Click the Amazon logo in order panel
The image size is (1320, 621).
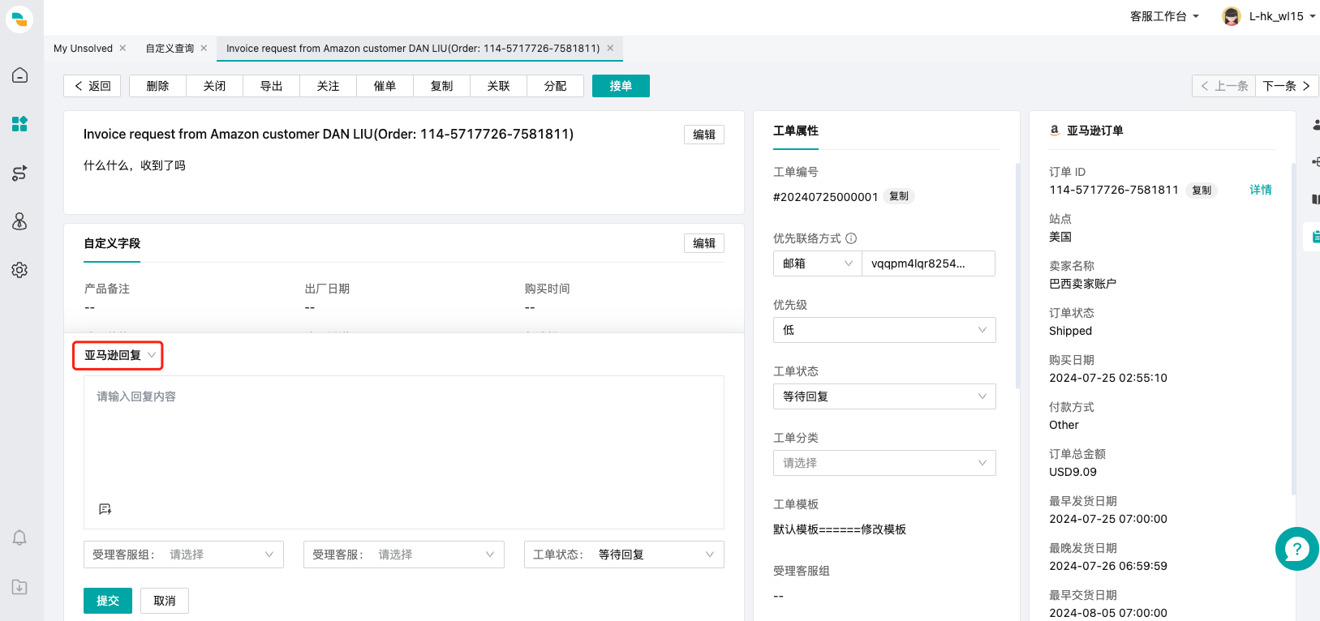[1055, 130]
